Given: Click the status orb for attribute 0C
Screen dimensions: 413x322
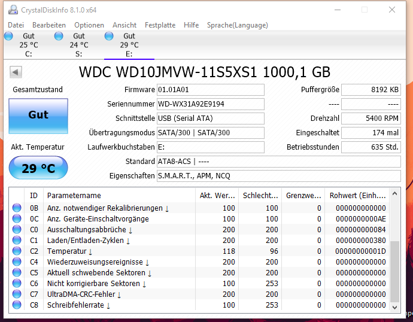Looking at the screenshot, I should pos(17,218).
